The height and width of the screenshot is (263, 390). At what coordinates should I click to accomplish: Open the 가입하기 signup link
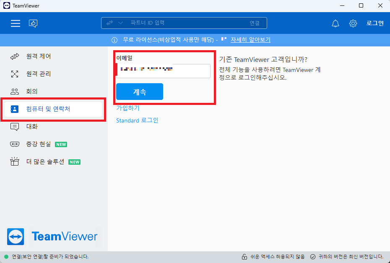(127, 108)
